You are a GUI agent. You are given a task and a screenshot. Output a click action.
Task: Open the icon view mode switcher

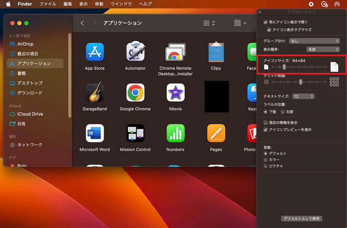pos(209,23)
